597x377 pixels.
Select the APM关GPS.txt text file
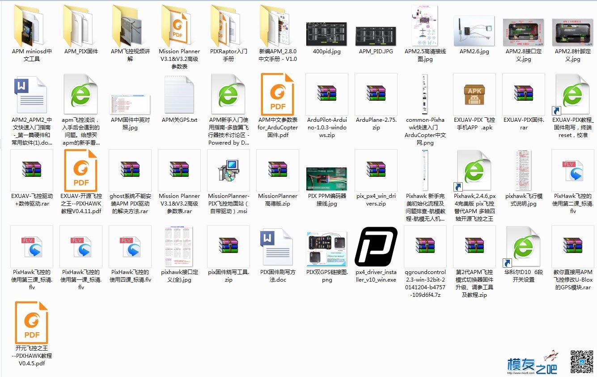[179, 95]
